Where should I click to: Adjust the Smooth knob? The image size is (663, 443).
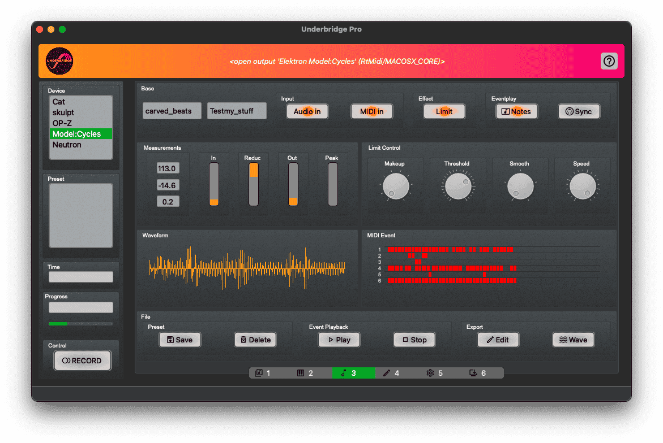pos(520,186)
